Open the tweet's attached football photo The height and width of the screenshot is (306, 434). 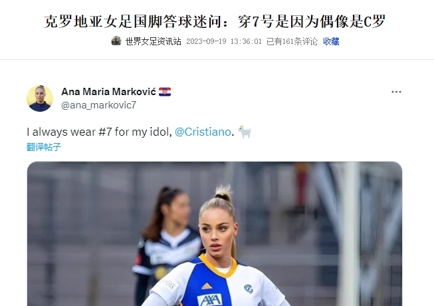pyautogui.click(x=215, y=233)
